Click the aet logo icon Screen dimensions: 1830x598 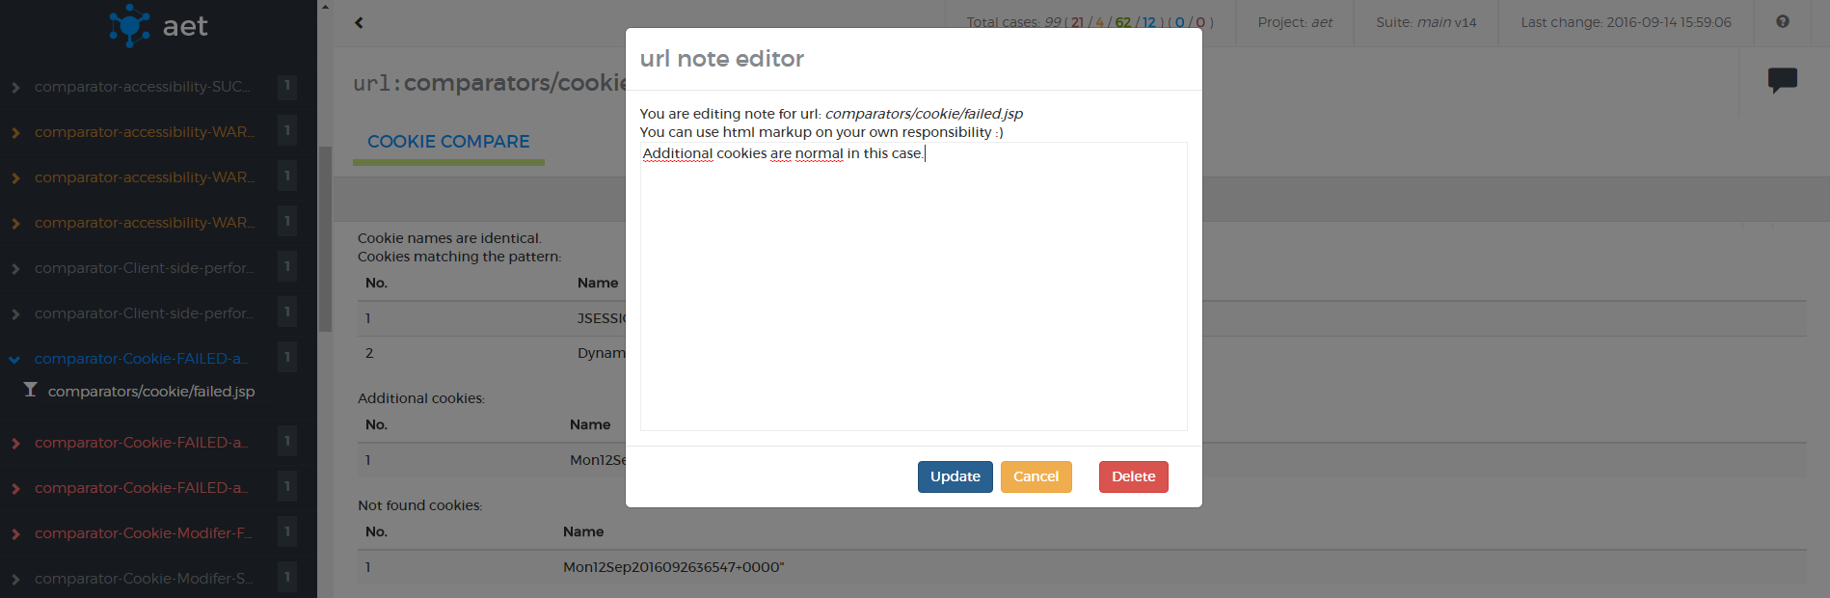tap(129, 26)
